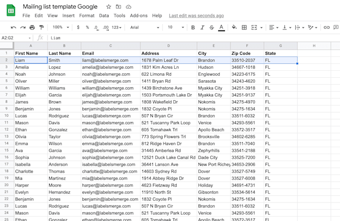Viewport: 340px width, 221px height.
Task: Increase decimal places icon
Action: [x=105, y=27]
